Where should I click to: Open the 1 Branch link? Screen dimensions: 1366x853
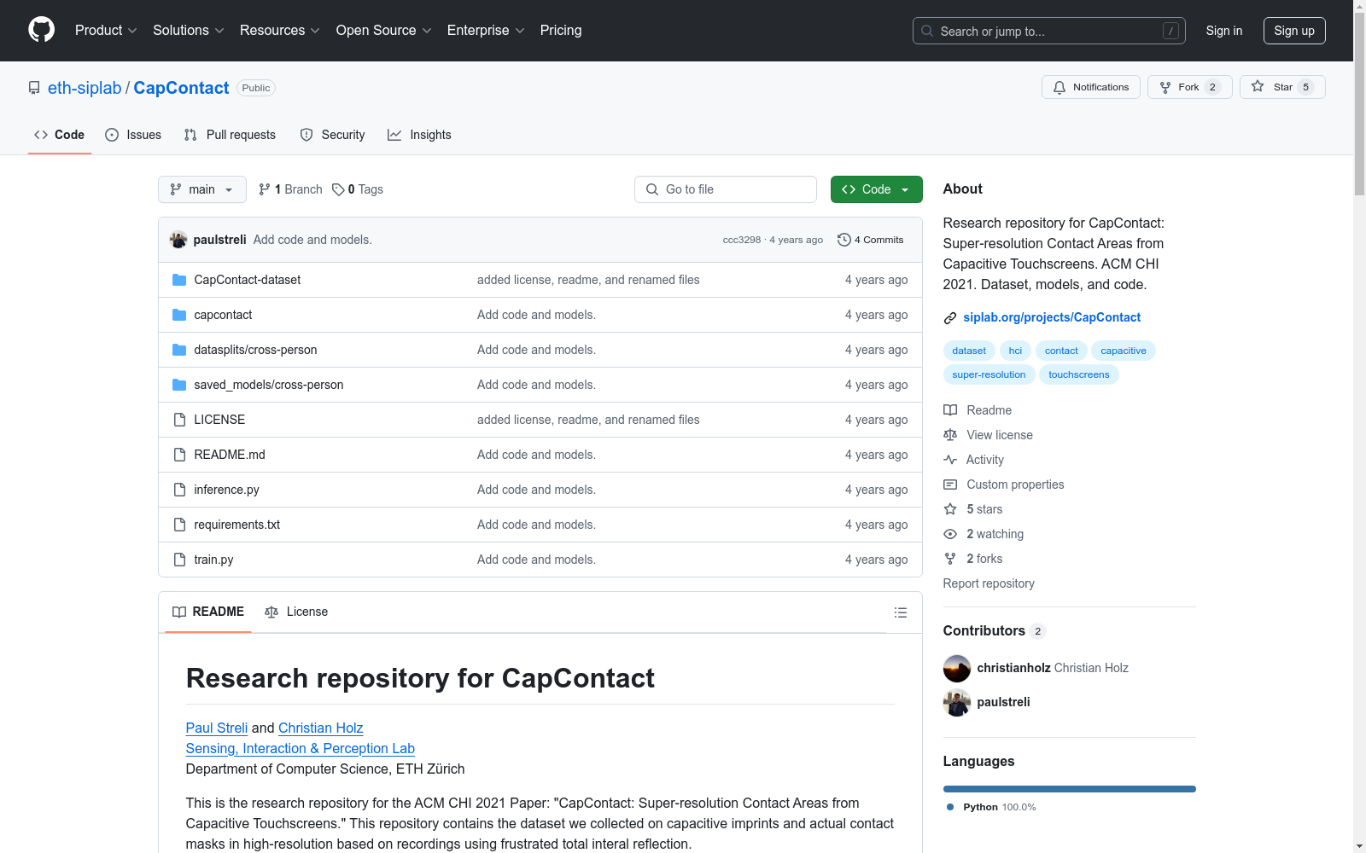click(290, 189)
